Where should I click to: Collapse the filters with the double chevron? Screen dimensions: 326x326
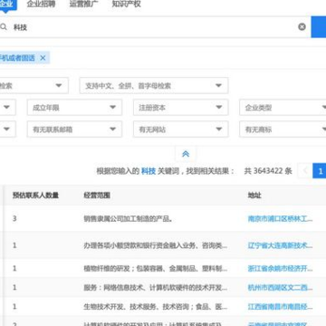pyautogui.click(x=186, y=154)
